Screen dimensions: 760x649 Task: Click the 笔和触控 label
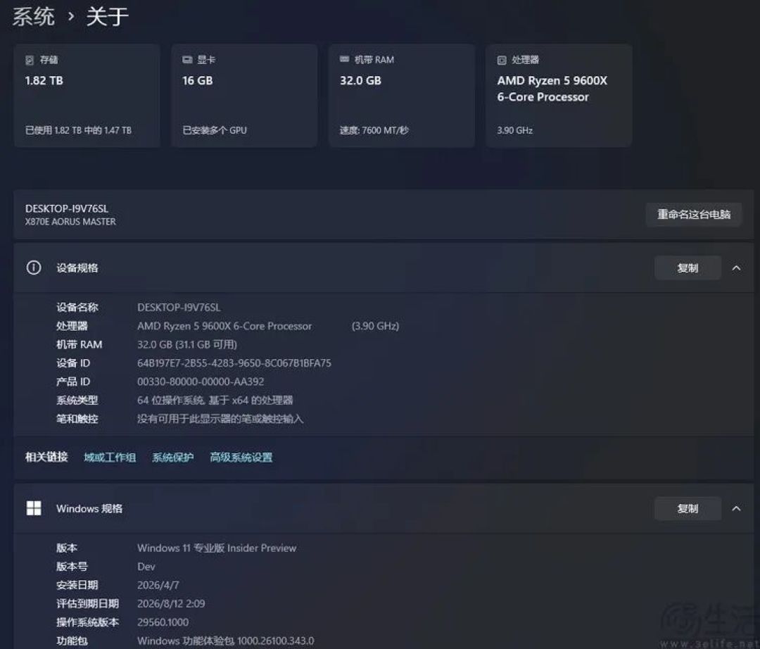coord(77,419)
